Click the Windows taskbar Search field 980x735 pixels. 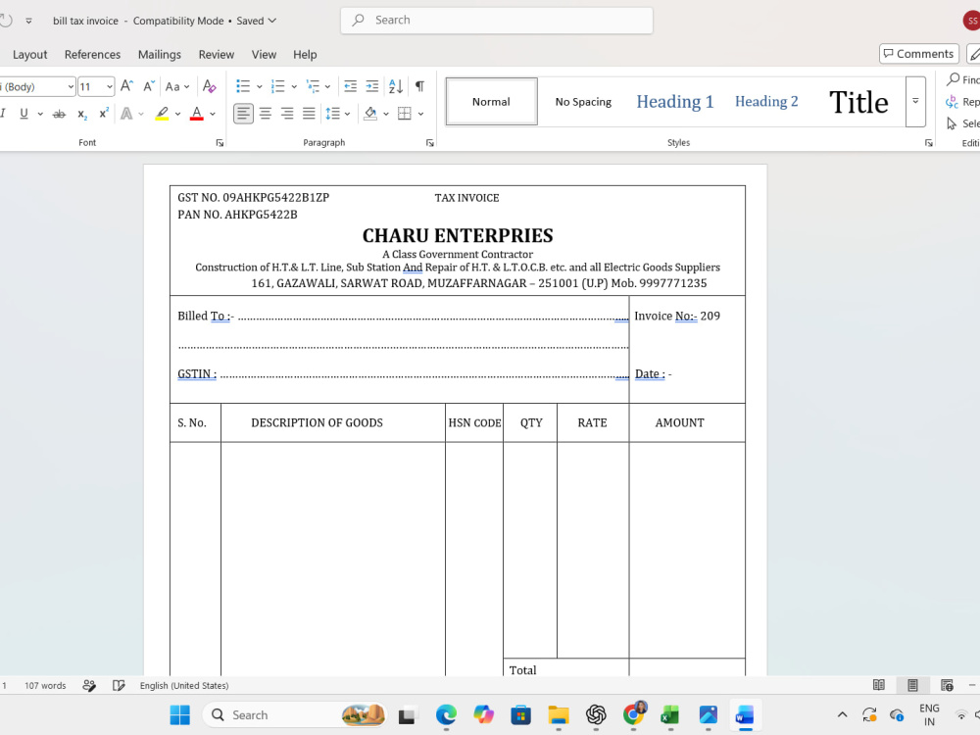pos(294,715)
